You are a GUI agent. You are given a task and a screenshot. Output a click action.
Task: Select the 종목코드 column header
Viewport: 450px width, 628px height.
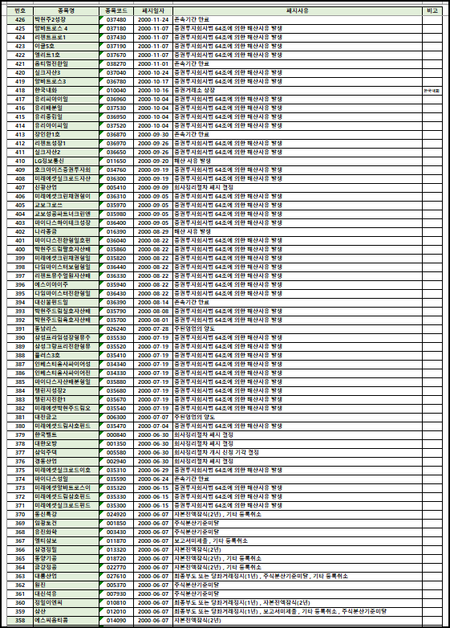pos(116,10)
